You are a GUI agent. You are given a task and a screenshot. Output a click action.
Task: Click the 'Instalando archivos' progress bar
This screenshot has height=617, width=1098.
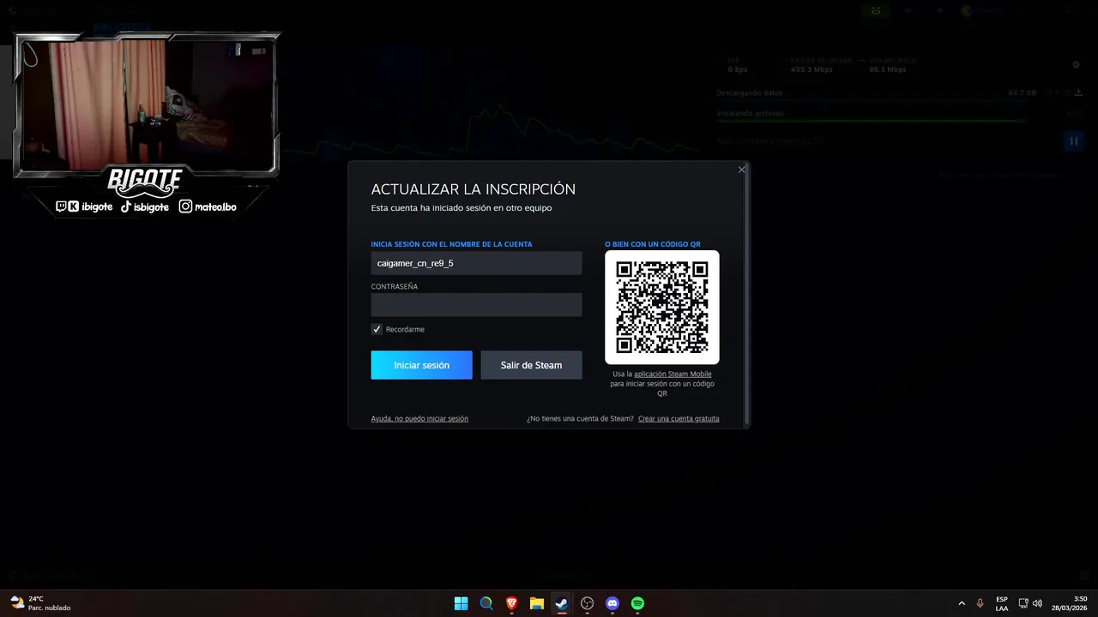(871, 121)
